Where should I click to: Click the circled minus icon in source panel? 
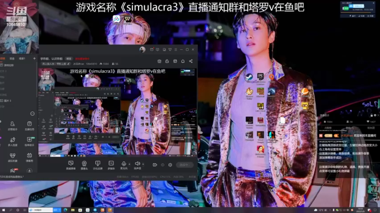click(x=32, y=114)
